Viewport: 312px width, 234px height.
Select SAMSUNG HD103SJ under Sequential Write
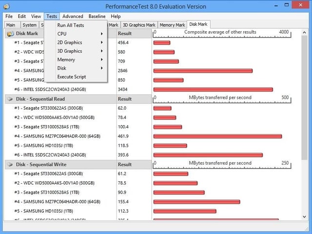(43, 211)
